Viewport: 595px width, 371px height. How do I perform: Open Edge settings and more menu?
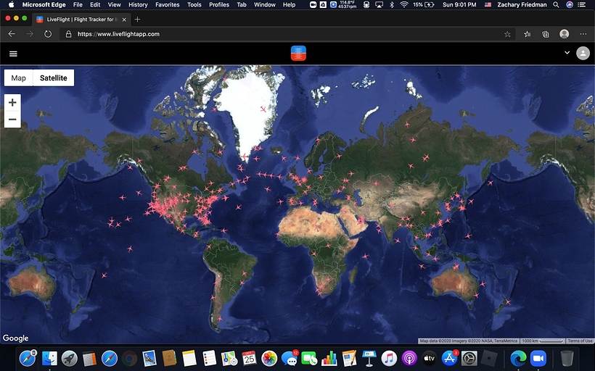pyautogui.click(x=583, y=34)
